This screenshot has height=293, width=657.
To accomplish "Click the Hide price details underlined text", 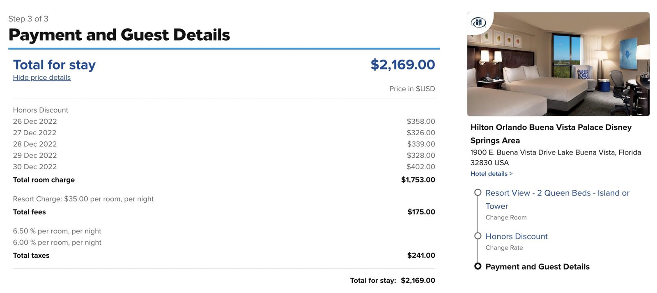I will pyautogui.click(x=41, y=77).
